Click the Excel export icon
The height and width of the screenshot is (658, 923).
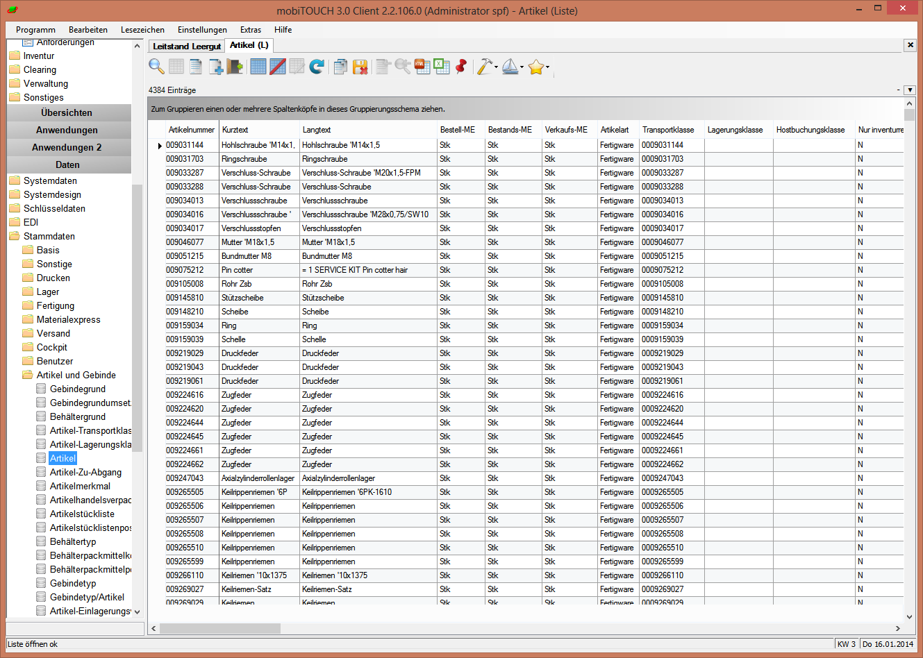pos(442,67)
